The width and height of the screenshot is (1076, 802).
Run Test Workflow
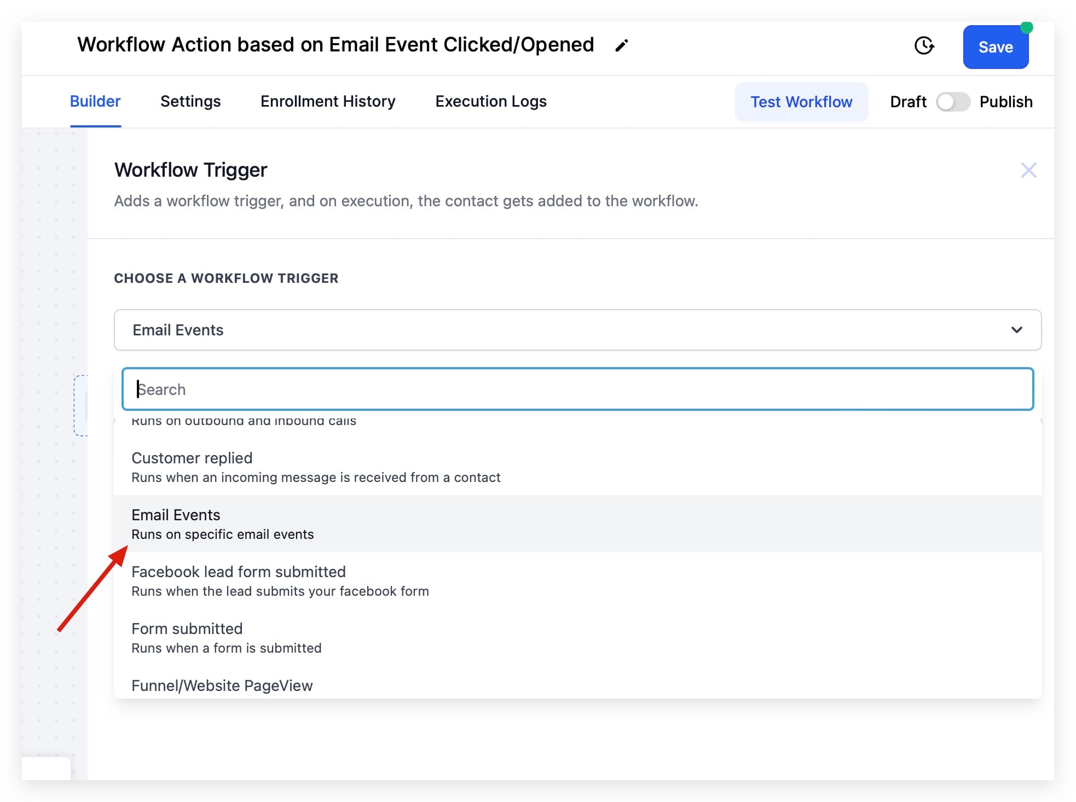[801, 102]
